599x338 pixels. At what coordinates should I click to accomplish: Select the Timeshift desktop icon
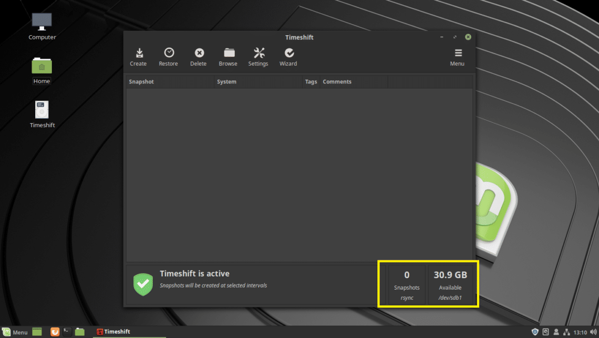[x=42, y=114]
